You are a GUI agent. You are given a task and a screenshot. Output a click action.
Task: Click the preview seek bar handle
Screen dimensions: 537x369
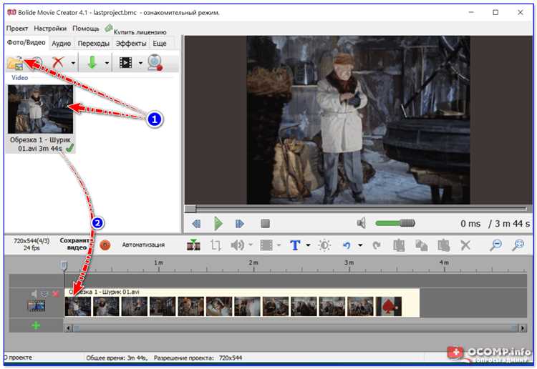190,208
